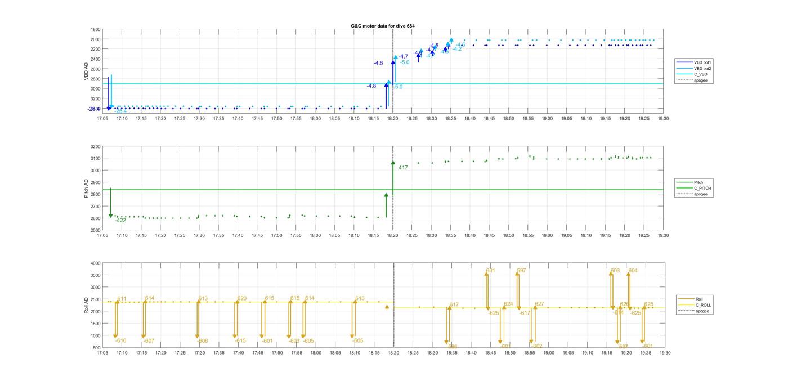Image resolution: width=788 pixels, height=390 pixels.
Task: Click '17:30' time tick under VBD plot
Action: pyautogui.click(x=199, y=119)
